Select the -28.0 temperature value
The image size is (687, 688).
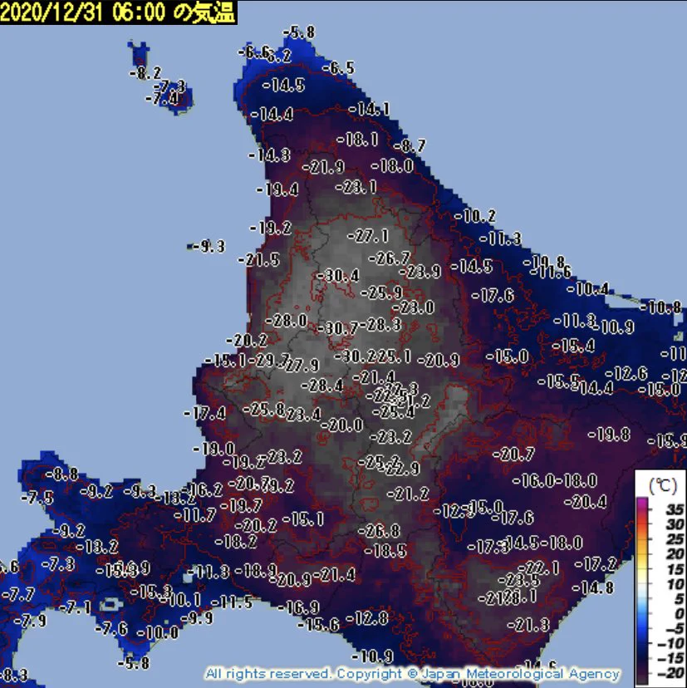pos(287,320)
